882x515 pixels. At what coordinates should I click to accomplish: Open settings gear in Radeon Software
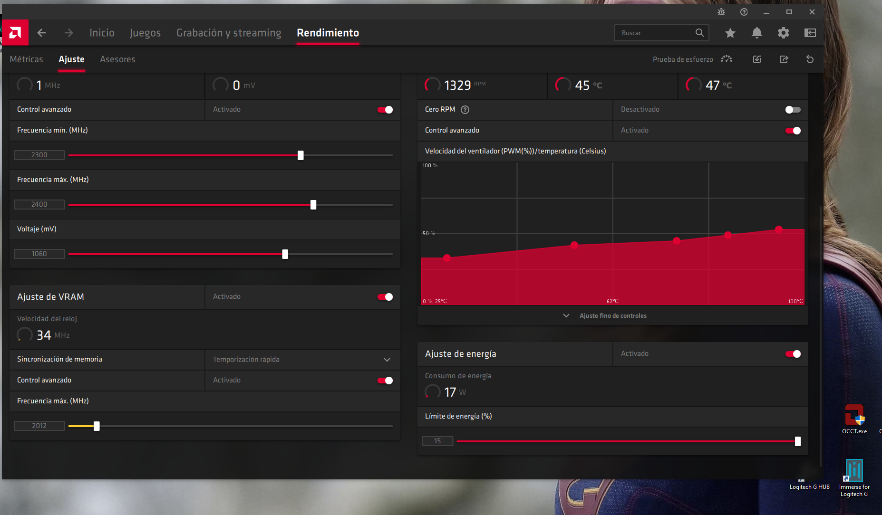click(784, 33)
